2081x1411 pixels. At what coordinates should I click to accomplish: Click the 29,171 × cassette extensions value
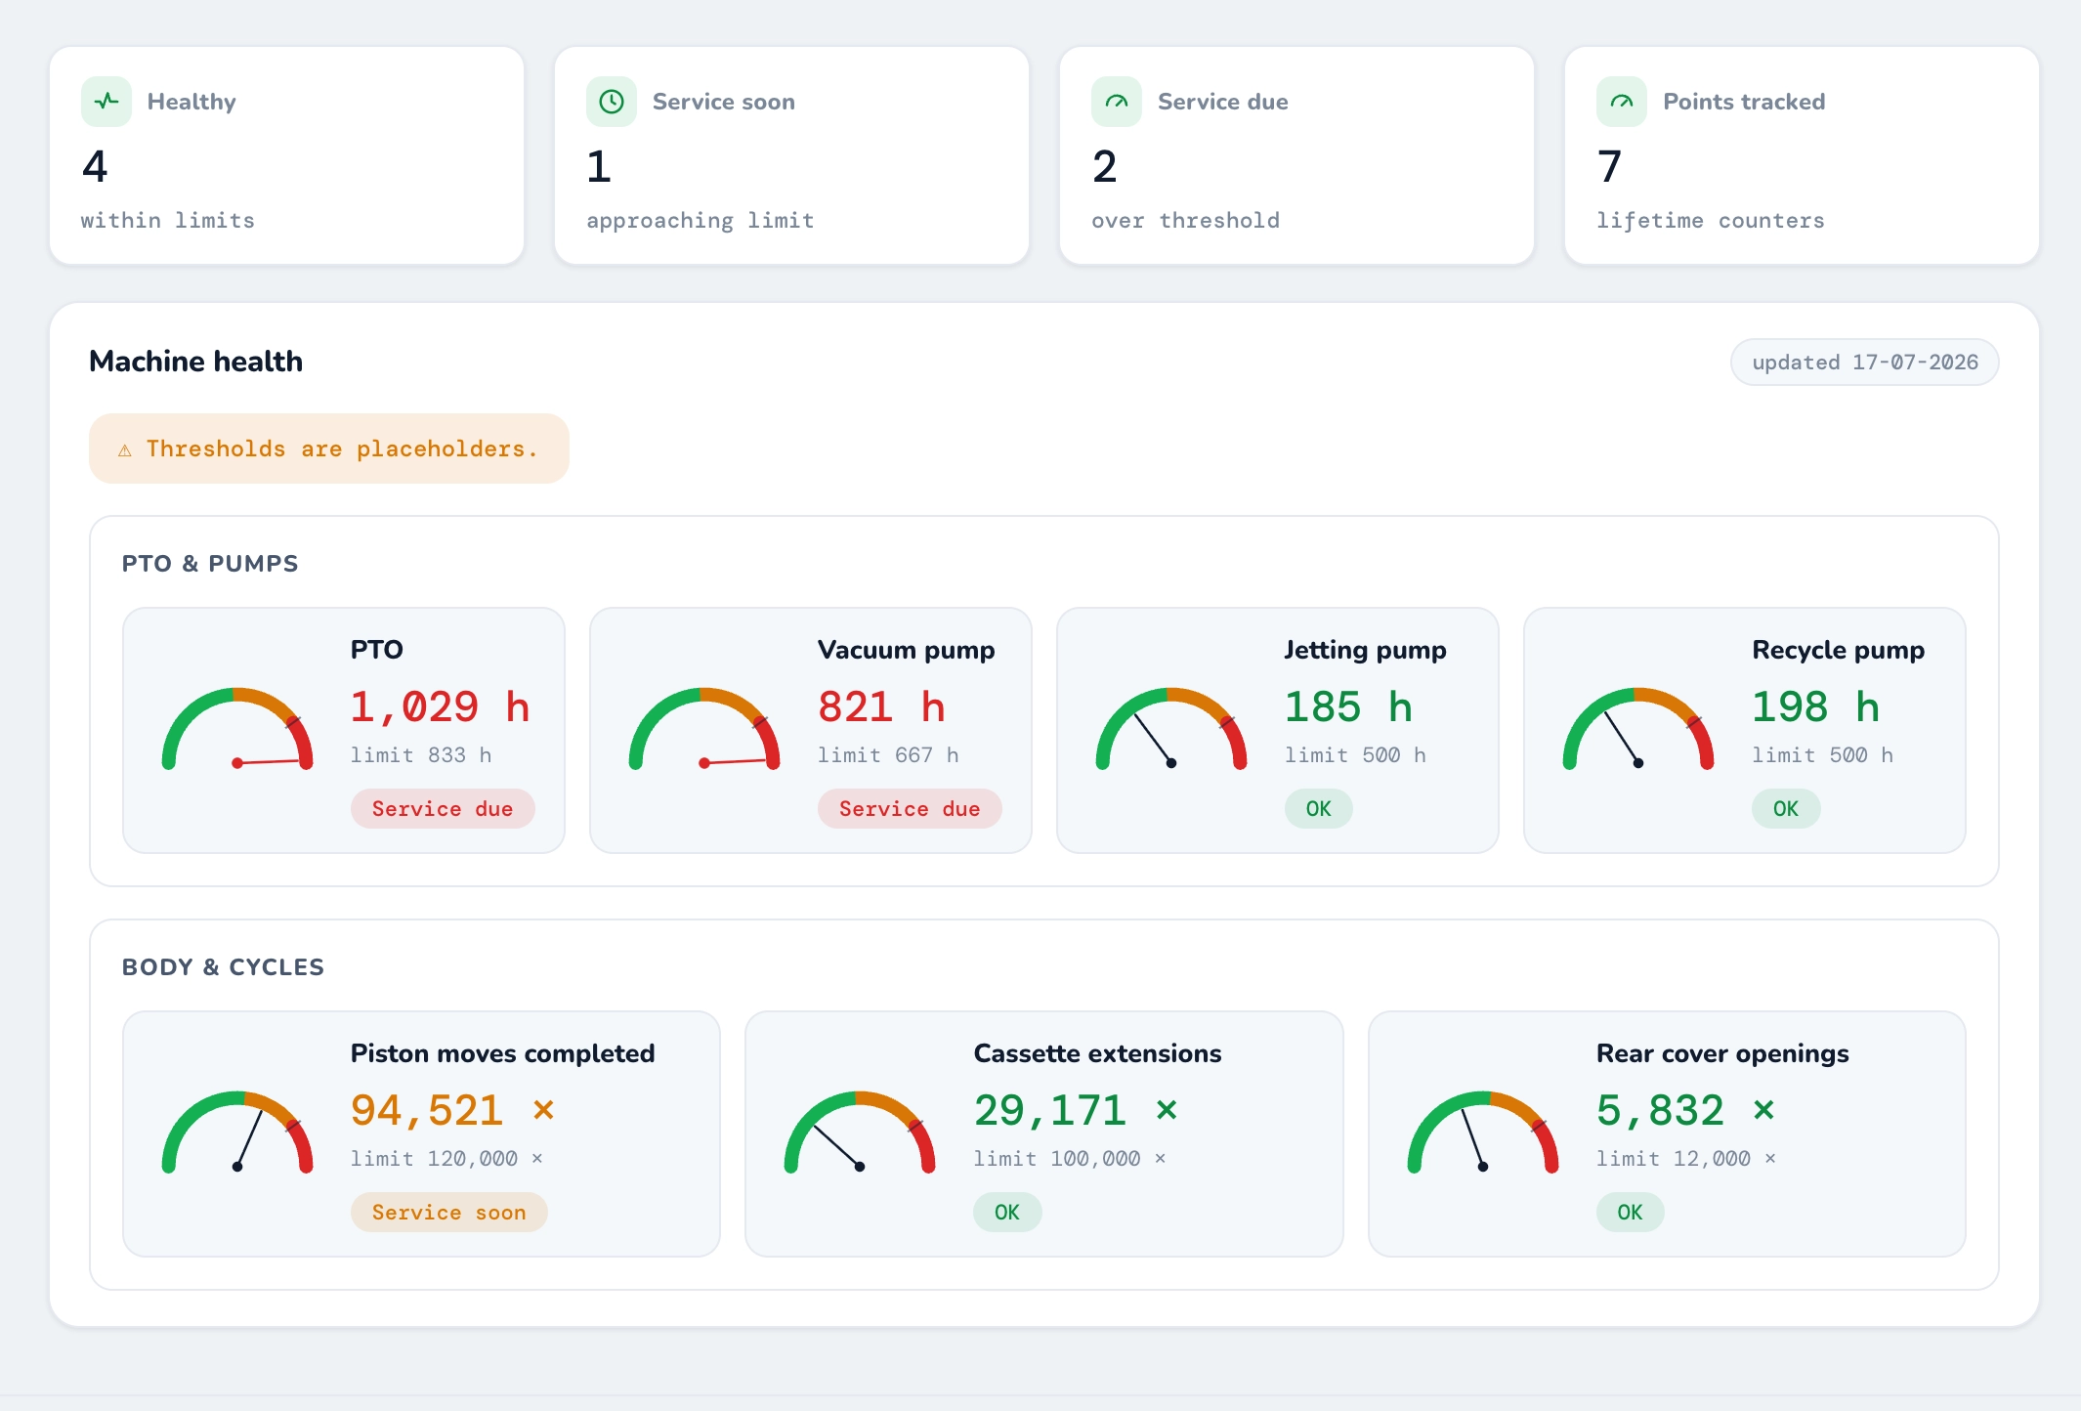(x=1077, y=1110)
